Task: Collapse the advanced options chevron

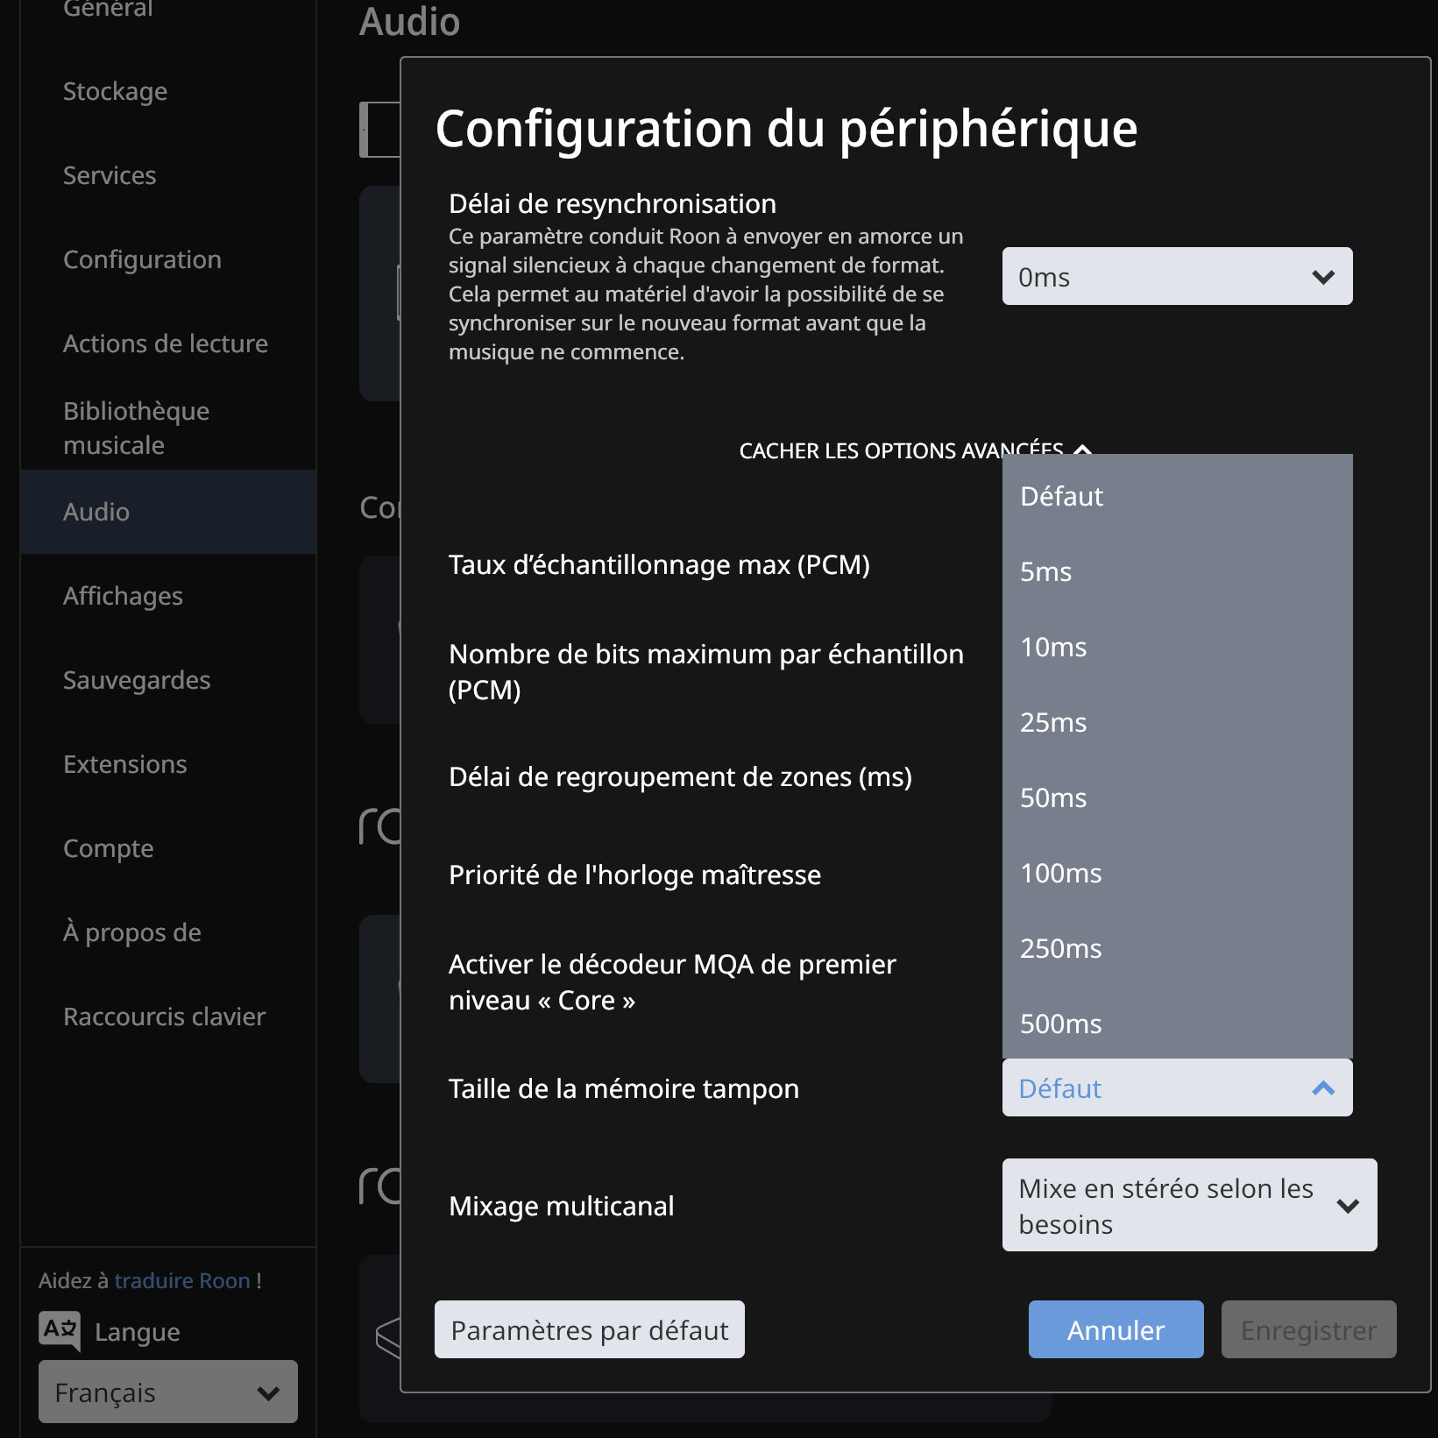Action: (1083, 450)
